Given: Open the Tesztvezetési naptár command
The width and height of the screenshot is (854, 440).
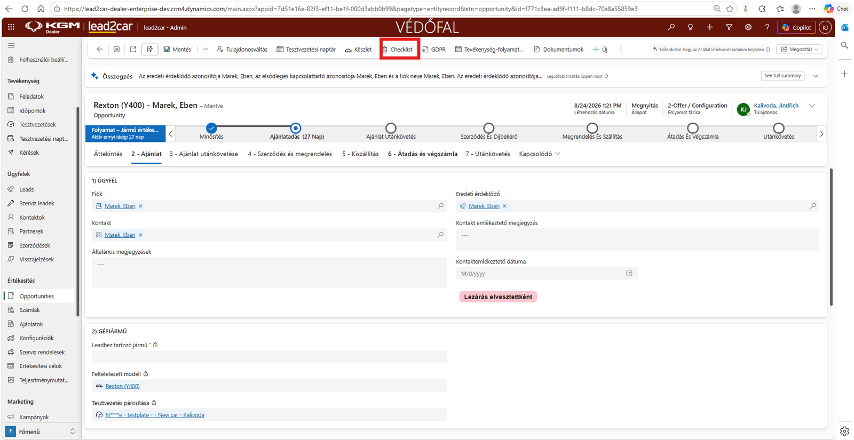Looking at the screenshot, I should (x=306, y=49).
